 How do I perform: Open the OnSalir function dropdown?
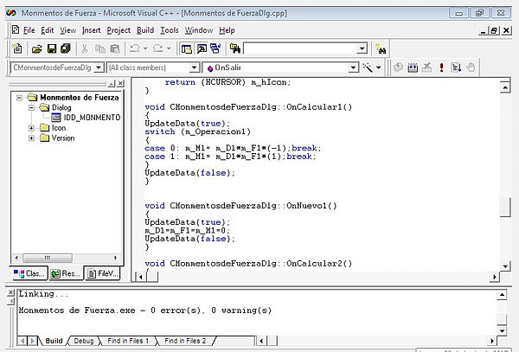pos(353,67)
